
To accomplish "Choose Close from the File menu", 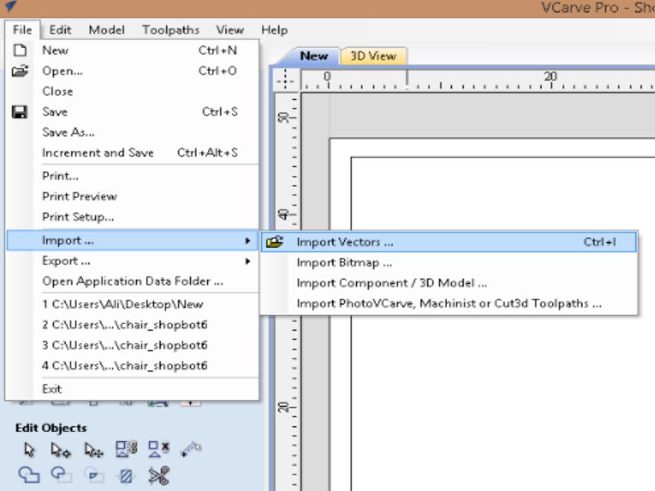I will click(132, 91).
